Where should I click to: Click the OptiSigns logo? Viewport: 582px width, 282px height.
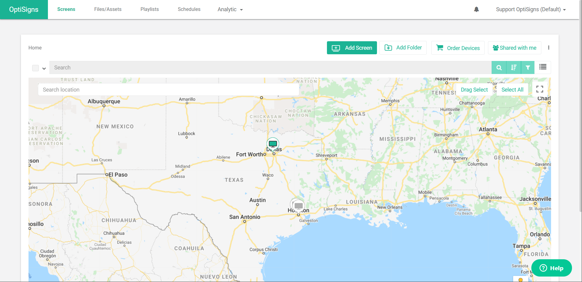click(24, 9)
